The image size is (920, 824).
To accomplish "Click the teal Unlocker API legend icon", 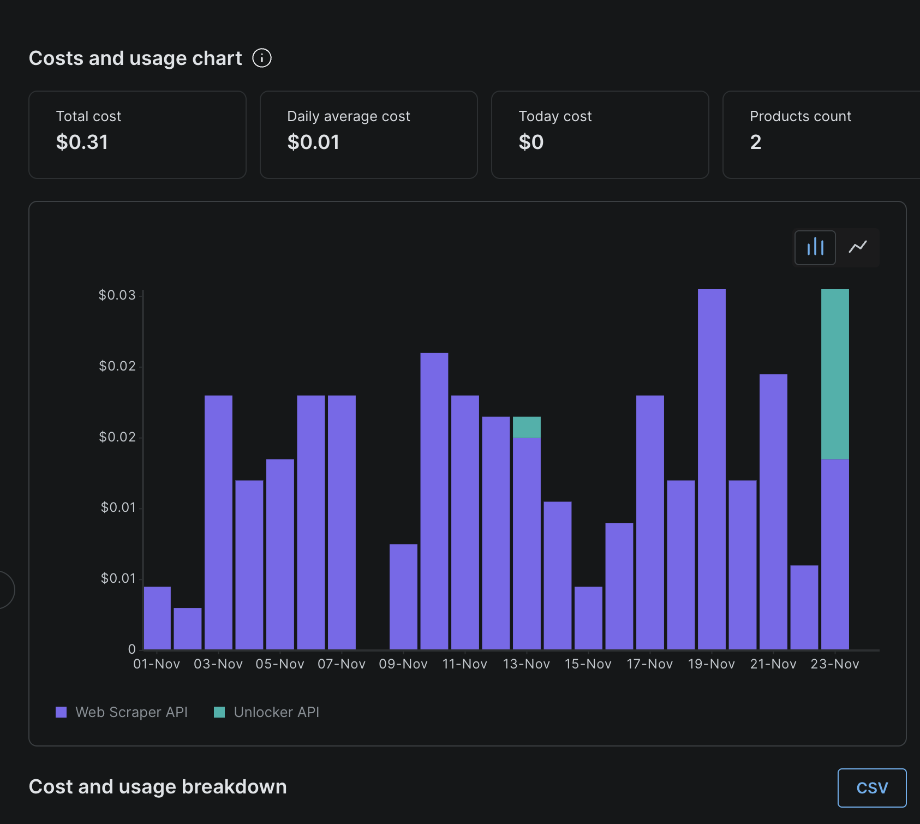I will pos(219,712).
